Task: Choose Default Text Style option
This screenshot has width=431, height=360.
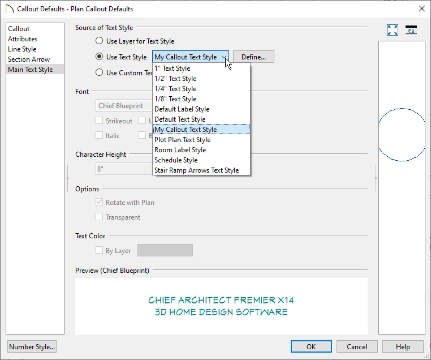Action: pyautogui.click(x=201, y=119)
